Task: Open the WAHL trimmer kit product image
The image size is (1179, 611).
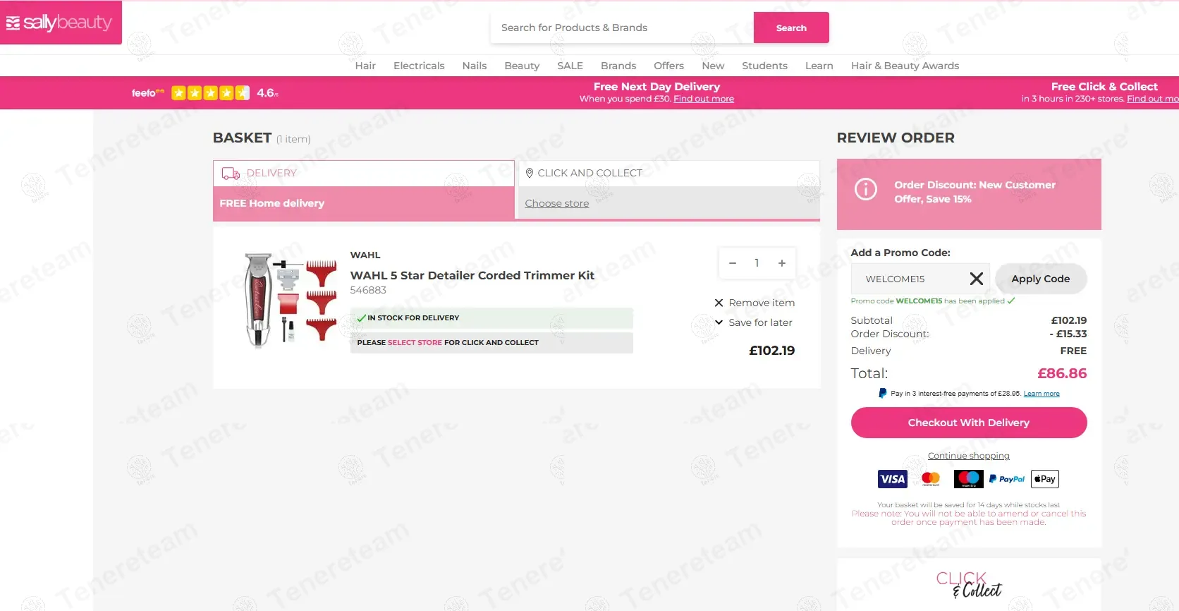Action: point(290,300)
